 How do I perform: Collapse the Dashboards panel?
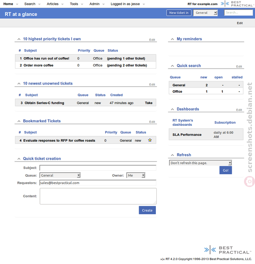coord(172,109)
